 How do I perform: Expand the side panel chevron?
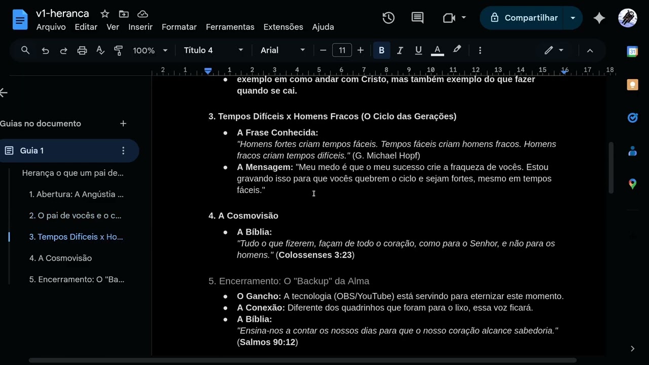coord(632,348)
